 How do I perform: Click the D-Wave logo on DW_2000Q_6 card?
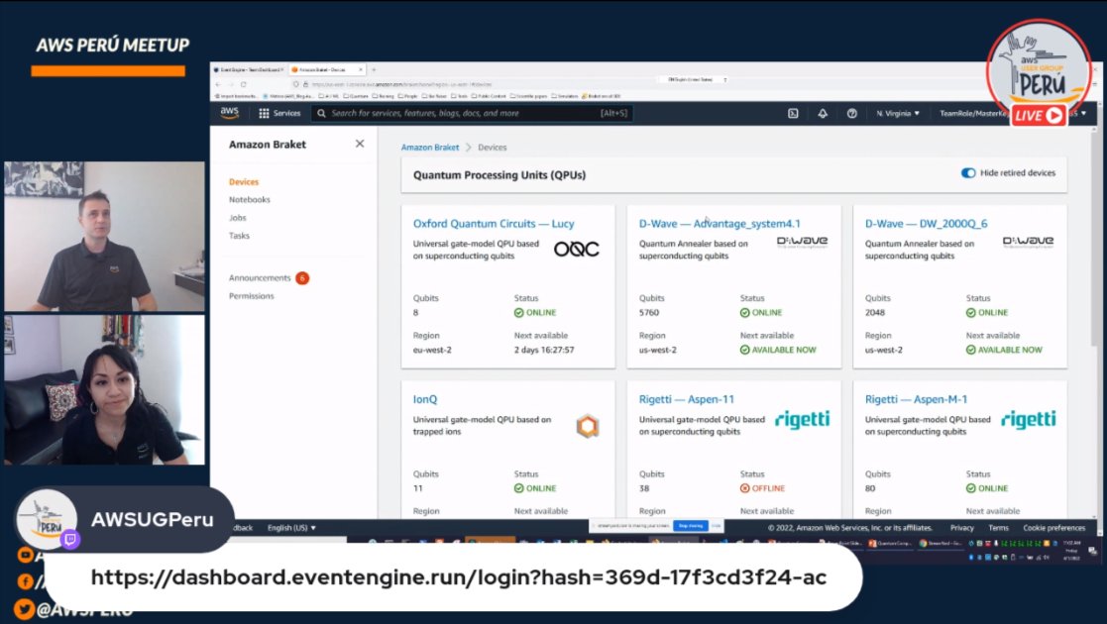1028,242
